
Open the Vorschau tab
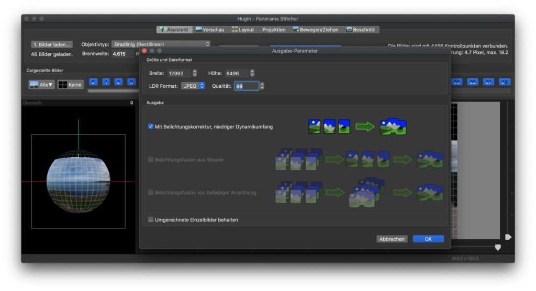pos(210,30)
